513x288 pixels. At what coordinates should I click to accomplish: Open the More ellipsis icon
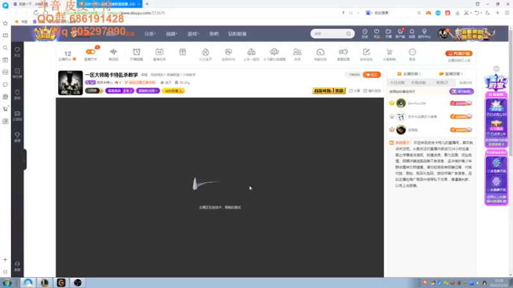pos(412,52)
